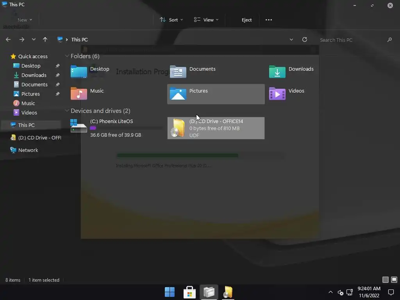Viewport: 400px width, 300px height.
Task: Open the View options menu
Action: [x=206, y=20]
